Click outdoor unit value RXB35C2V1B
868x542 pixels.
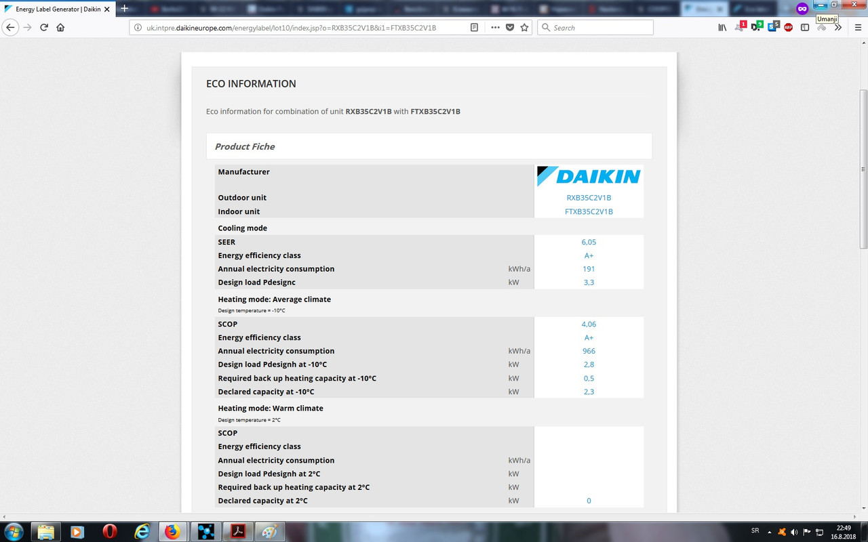[x=589, y=198]
